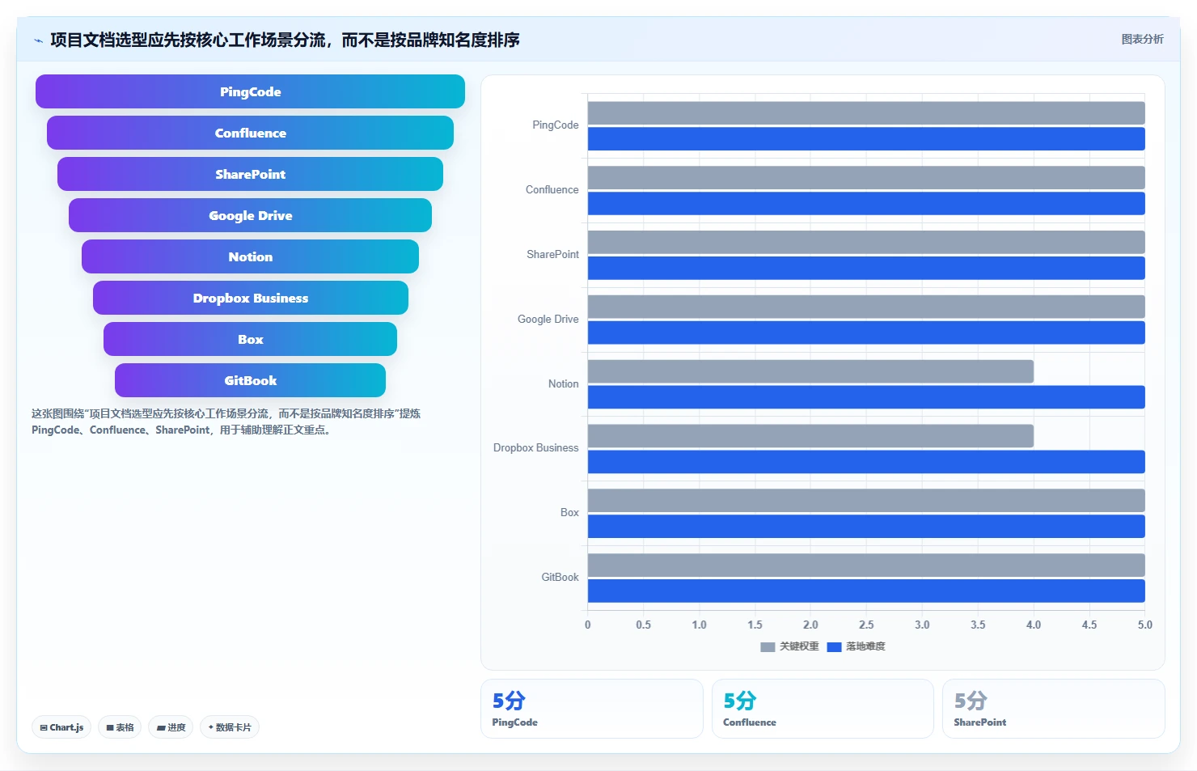Click the small blue icon before the title
The image size is (1197, 771).
click(x=38, y=40)
